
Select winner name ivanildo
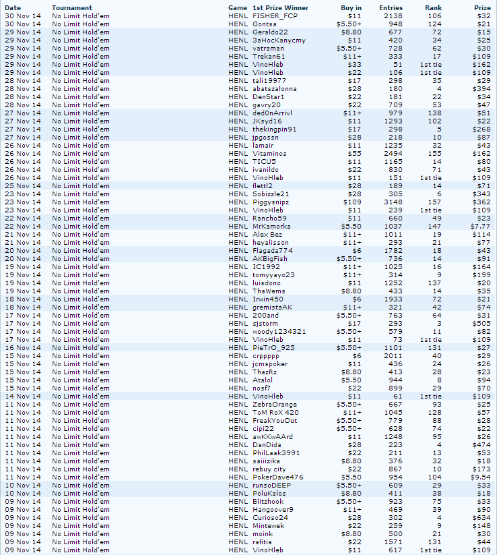[x=265, y=170]
